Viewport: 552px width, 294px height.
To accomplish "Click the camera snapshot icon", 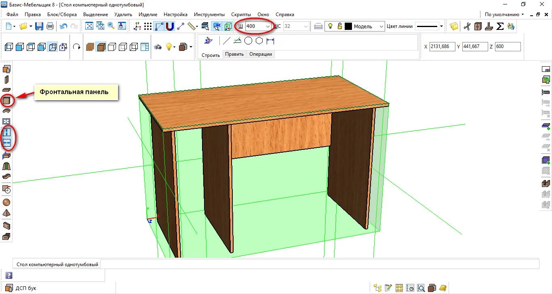I will tap(158, 47).
